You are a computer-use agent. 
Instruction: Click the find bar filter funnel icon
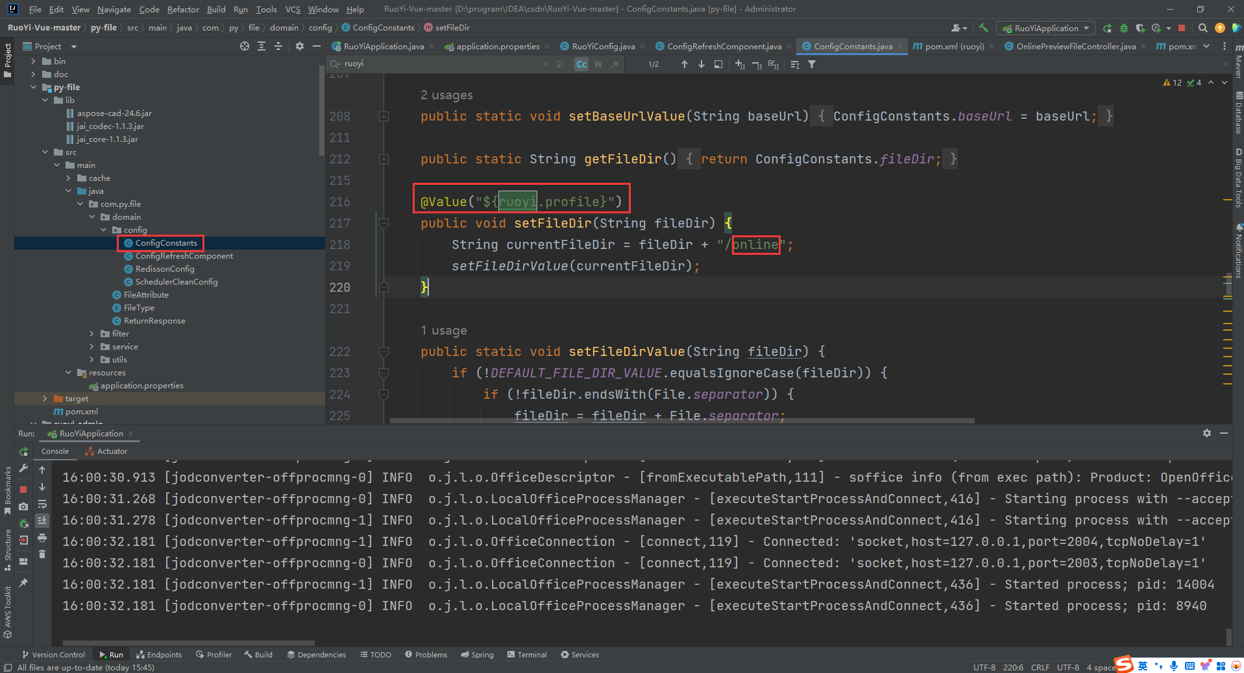point(812,64)
